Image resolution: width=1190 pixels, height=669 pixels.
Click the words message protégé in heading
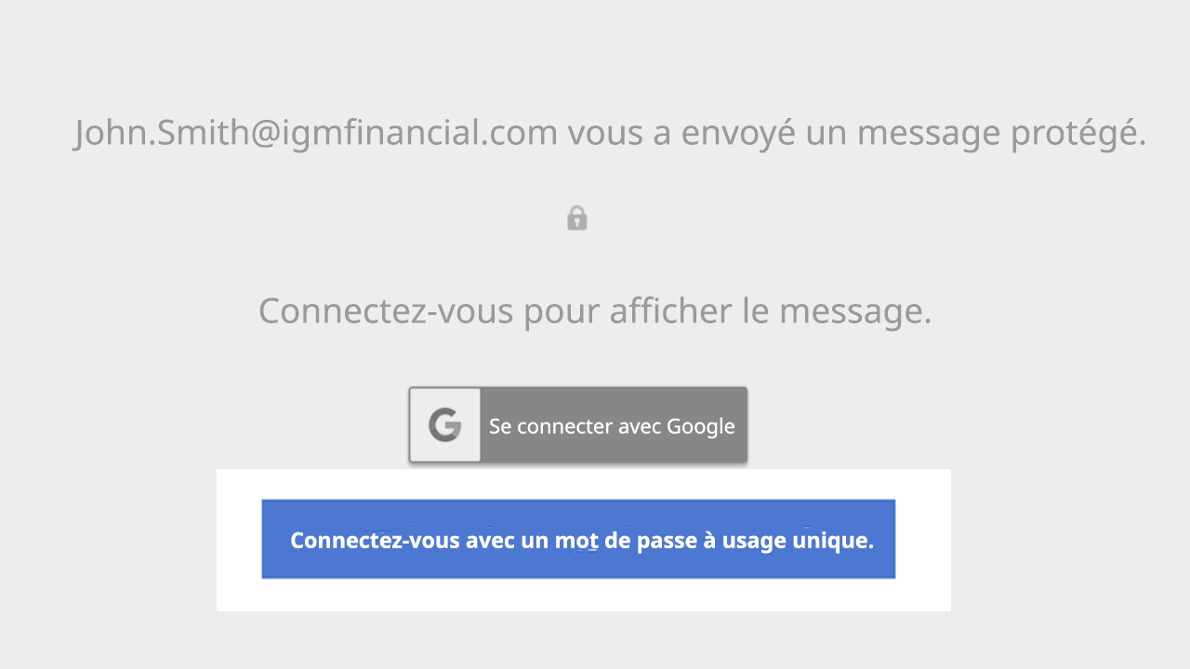[1001, 132]
